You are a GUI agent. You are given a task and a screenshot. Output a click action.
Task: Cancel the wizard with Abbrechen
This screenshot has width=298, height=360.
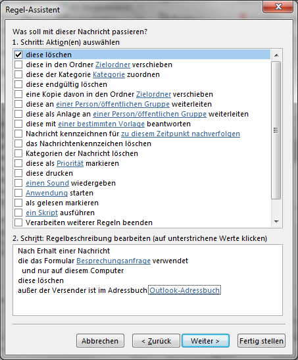click(x=100, y=341)
